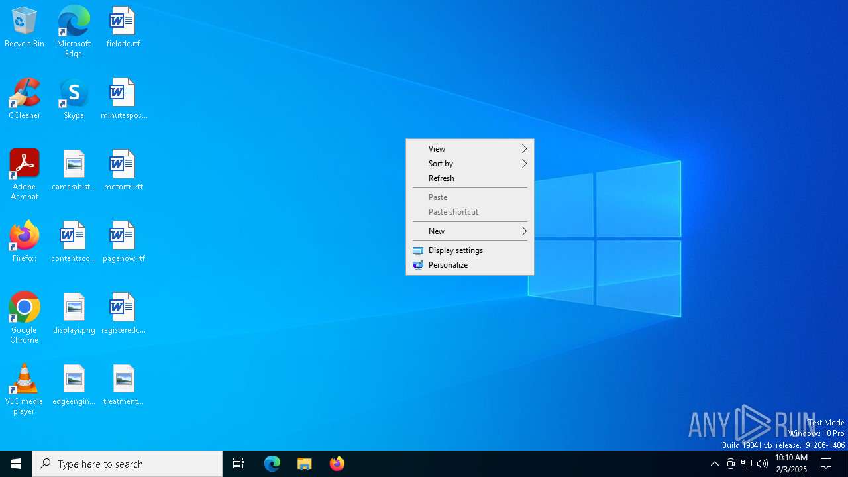
Task: Expand the Sort by submenu
Action: (470, 164)
